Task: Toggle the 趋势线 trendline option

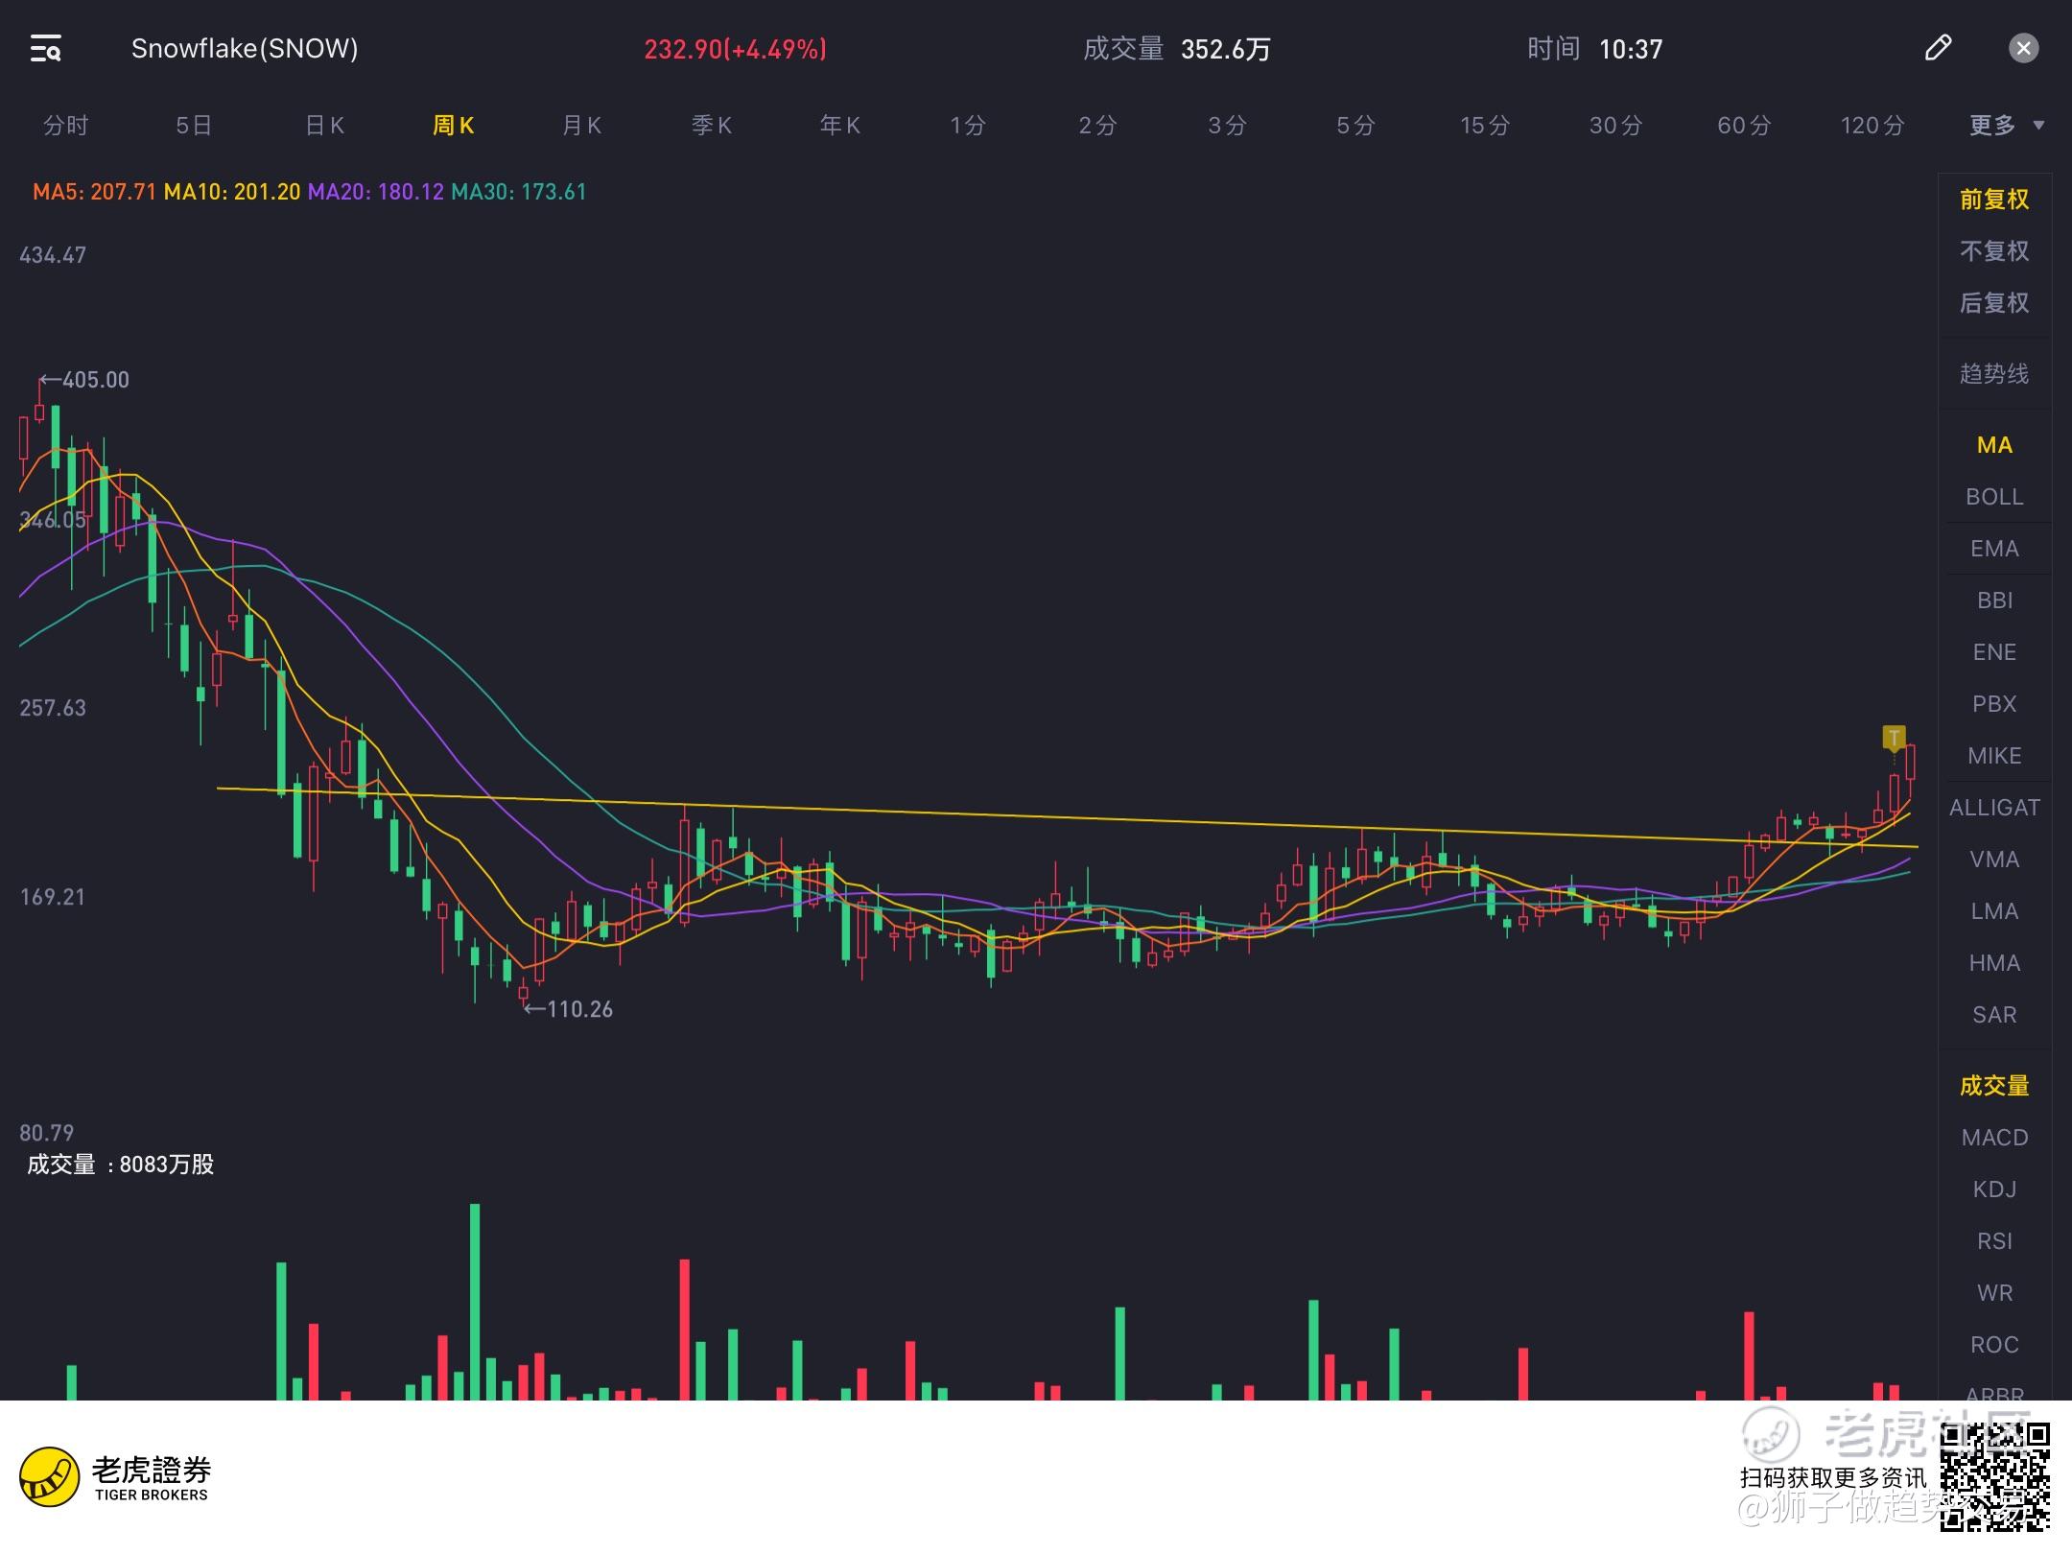Action: [x=1994, y=374]
